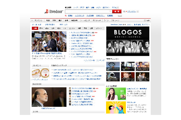The image size is (181, 120).
Task: Click the LINE(ライン) recommendation title link
Action: [137, 89]
